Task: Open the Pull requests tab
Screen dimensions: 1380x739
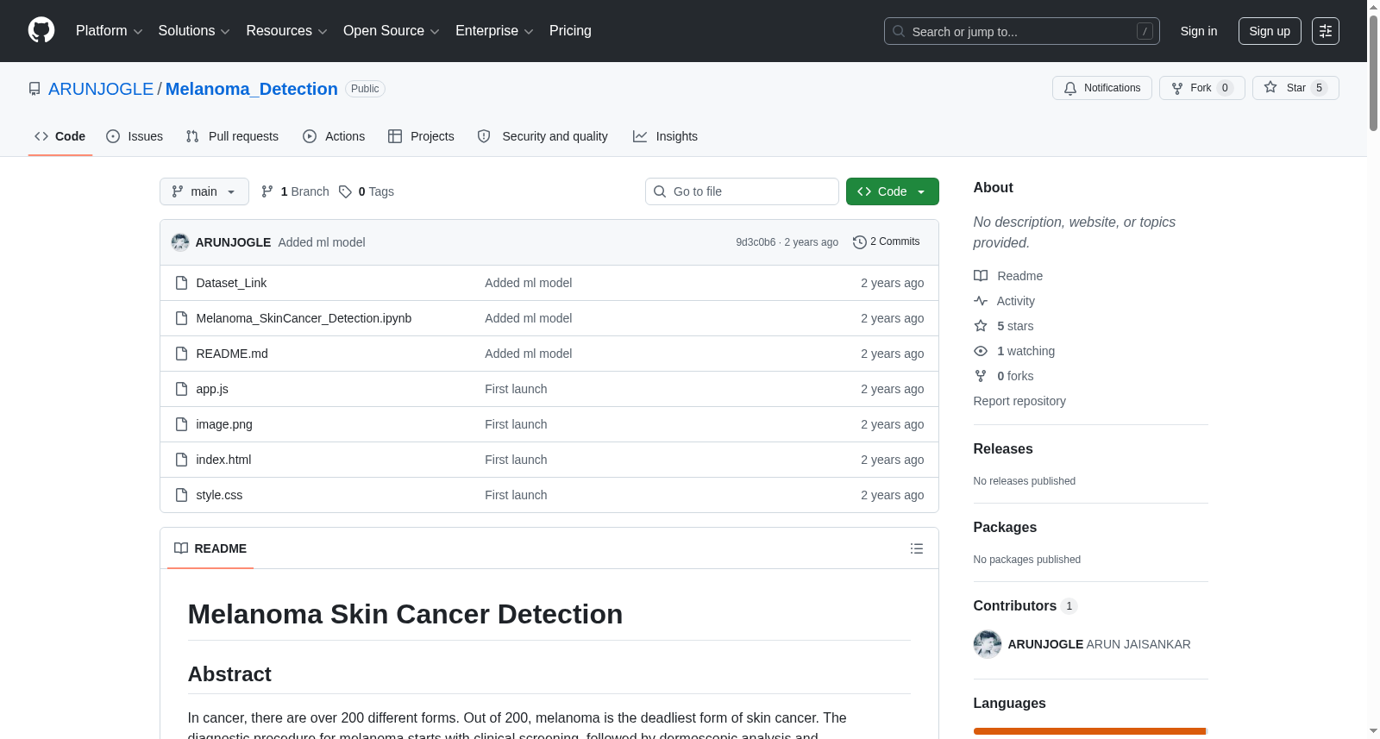Action: [x=232, y=136]
